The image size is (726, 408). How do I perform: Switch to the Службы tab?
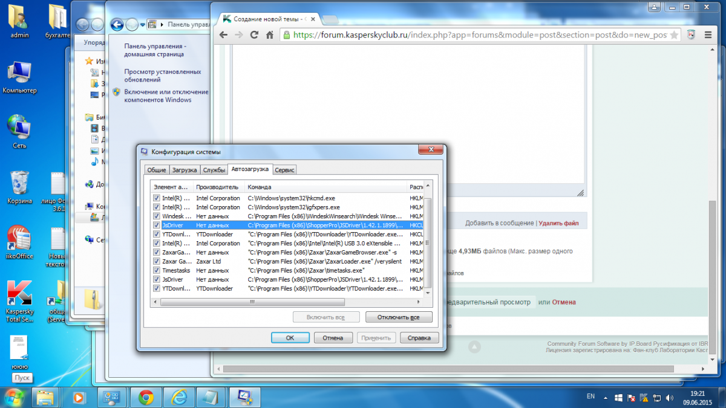(214, 170)
